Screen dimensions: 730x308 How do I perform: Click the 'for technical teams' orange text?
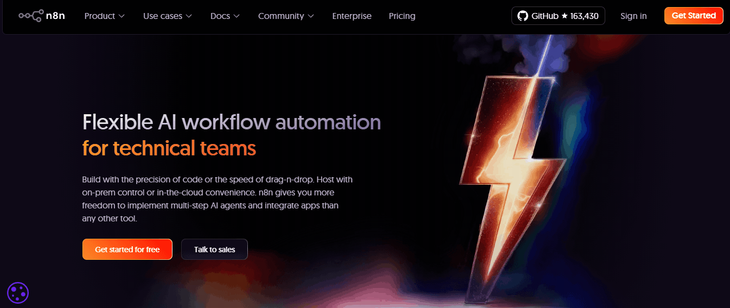[169, 148]
